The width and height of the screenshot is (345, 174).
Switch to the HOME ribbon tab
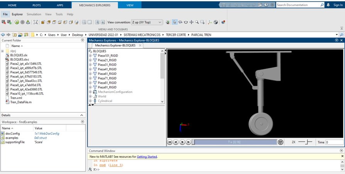[x=12, y=5]
